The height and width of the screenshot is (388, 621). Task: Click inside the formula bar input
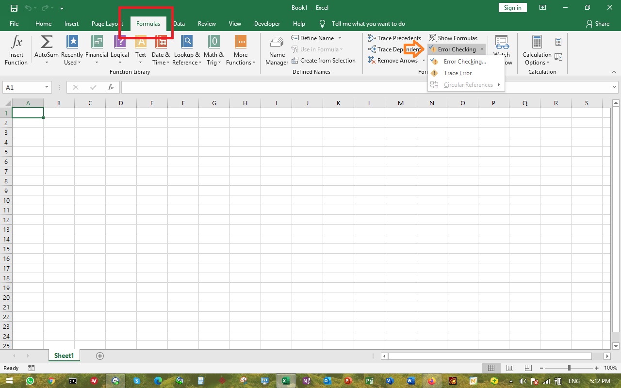pyautogui.click(x=366, y=87)
